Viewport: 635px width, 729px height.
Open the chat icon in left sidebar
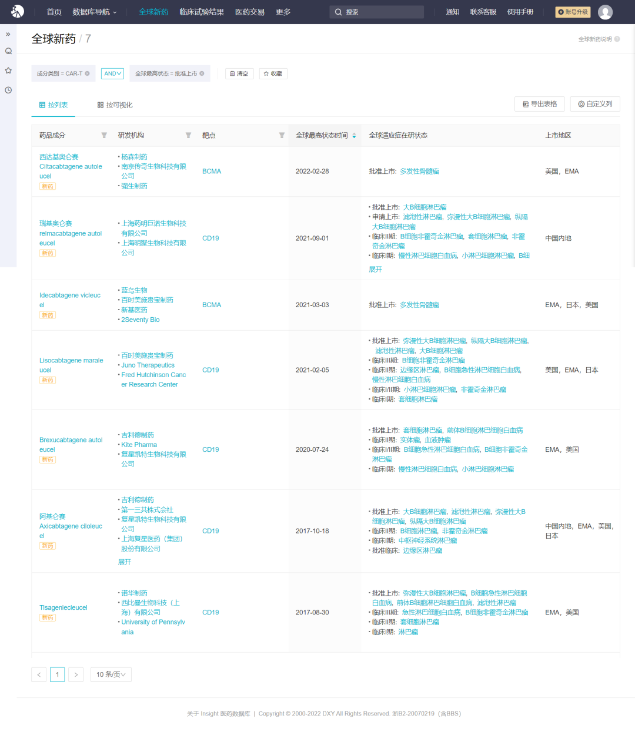pyautogui.click(x=8, y=51)
